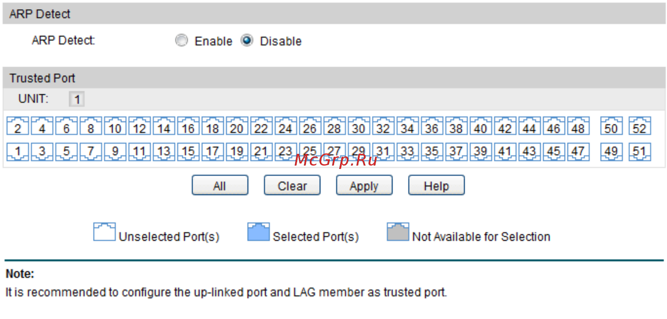Choose port 20 icon

click(237, 126)
